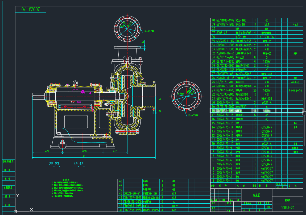This screenshot has width=306, height=215.
Task: Click the selection grip at the right edge
Action: (304, 113)
